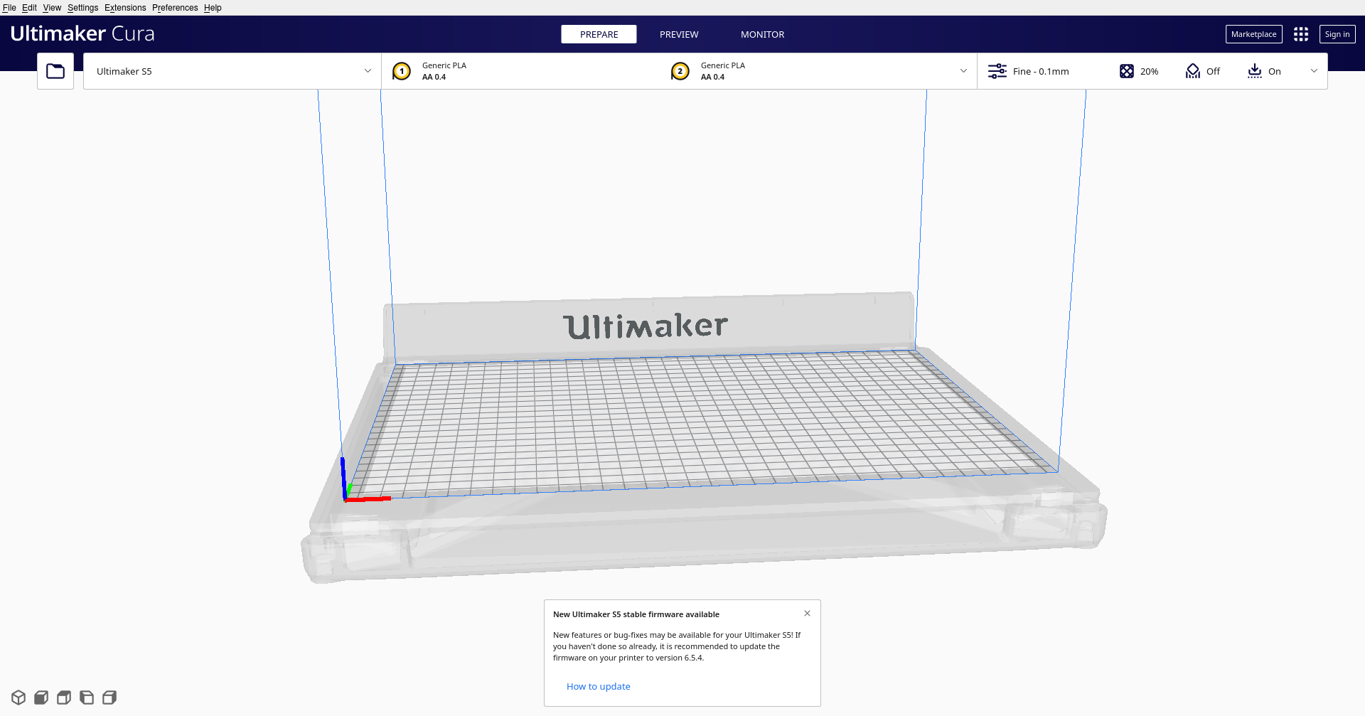Switch to top view camera icon
The image size is (1365, 716).
[x=64, y=698]
